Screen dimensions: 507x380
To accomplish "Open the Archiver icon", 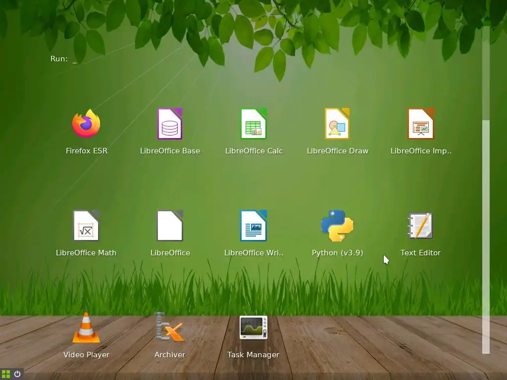I will (x=170, y=328).
